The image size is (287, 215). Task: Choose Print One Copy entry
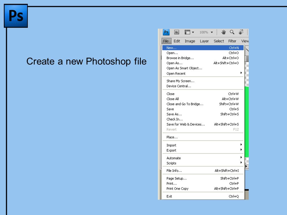coord(203,189)
